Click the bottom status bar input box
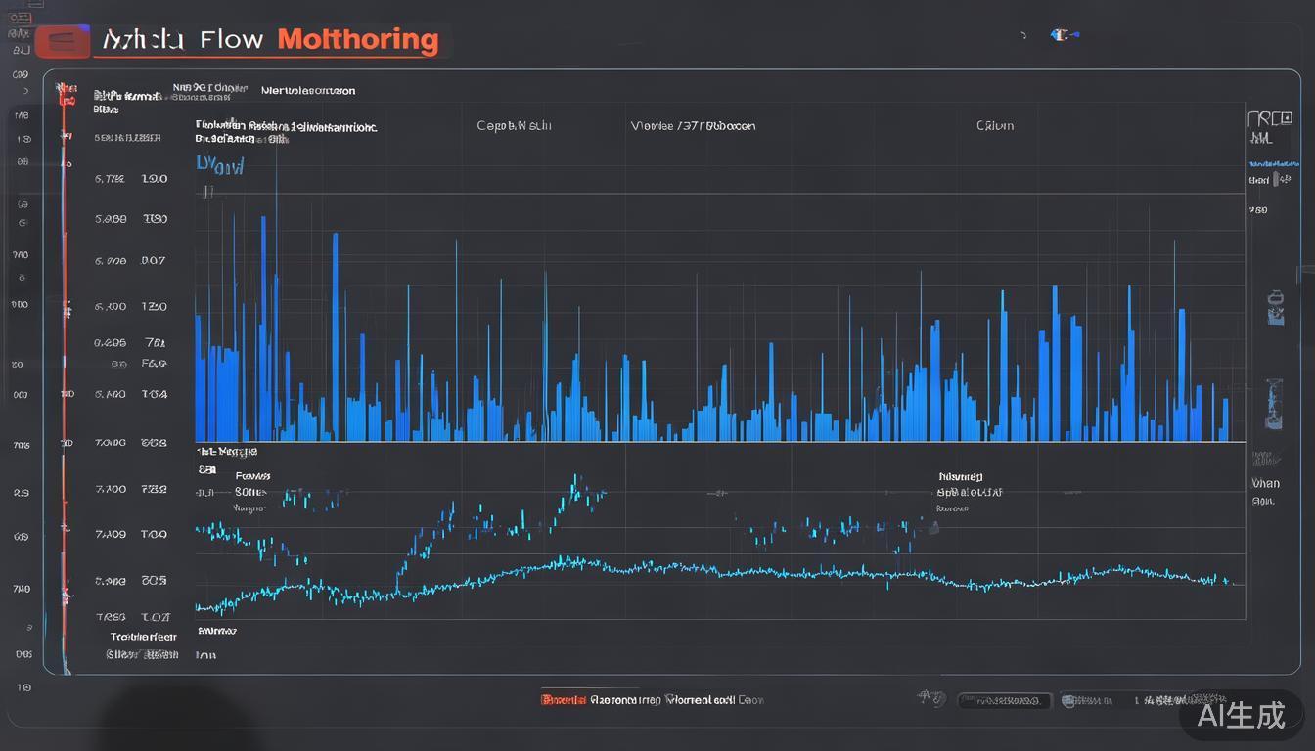 point(1003,701)
